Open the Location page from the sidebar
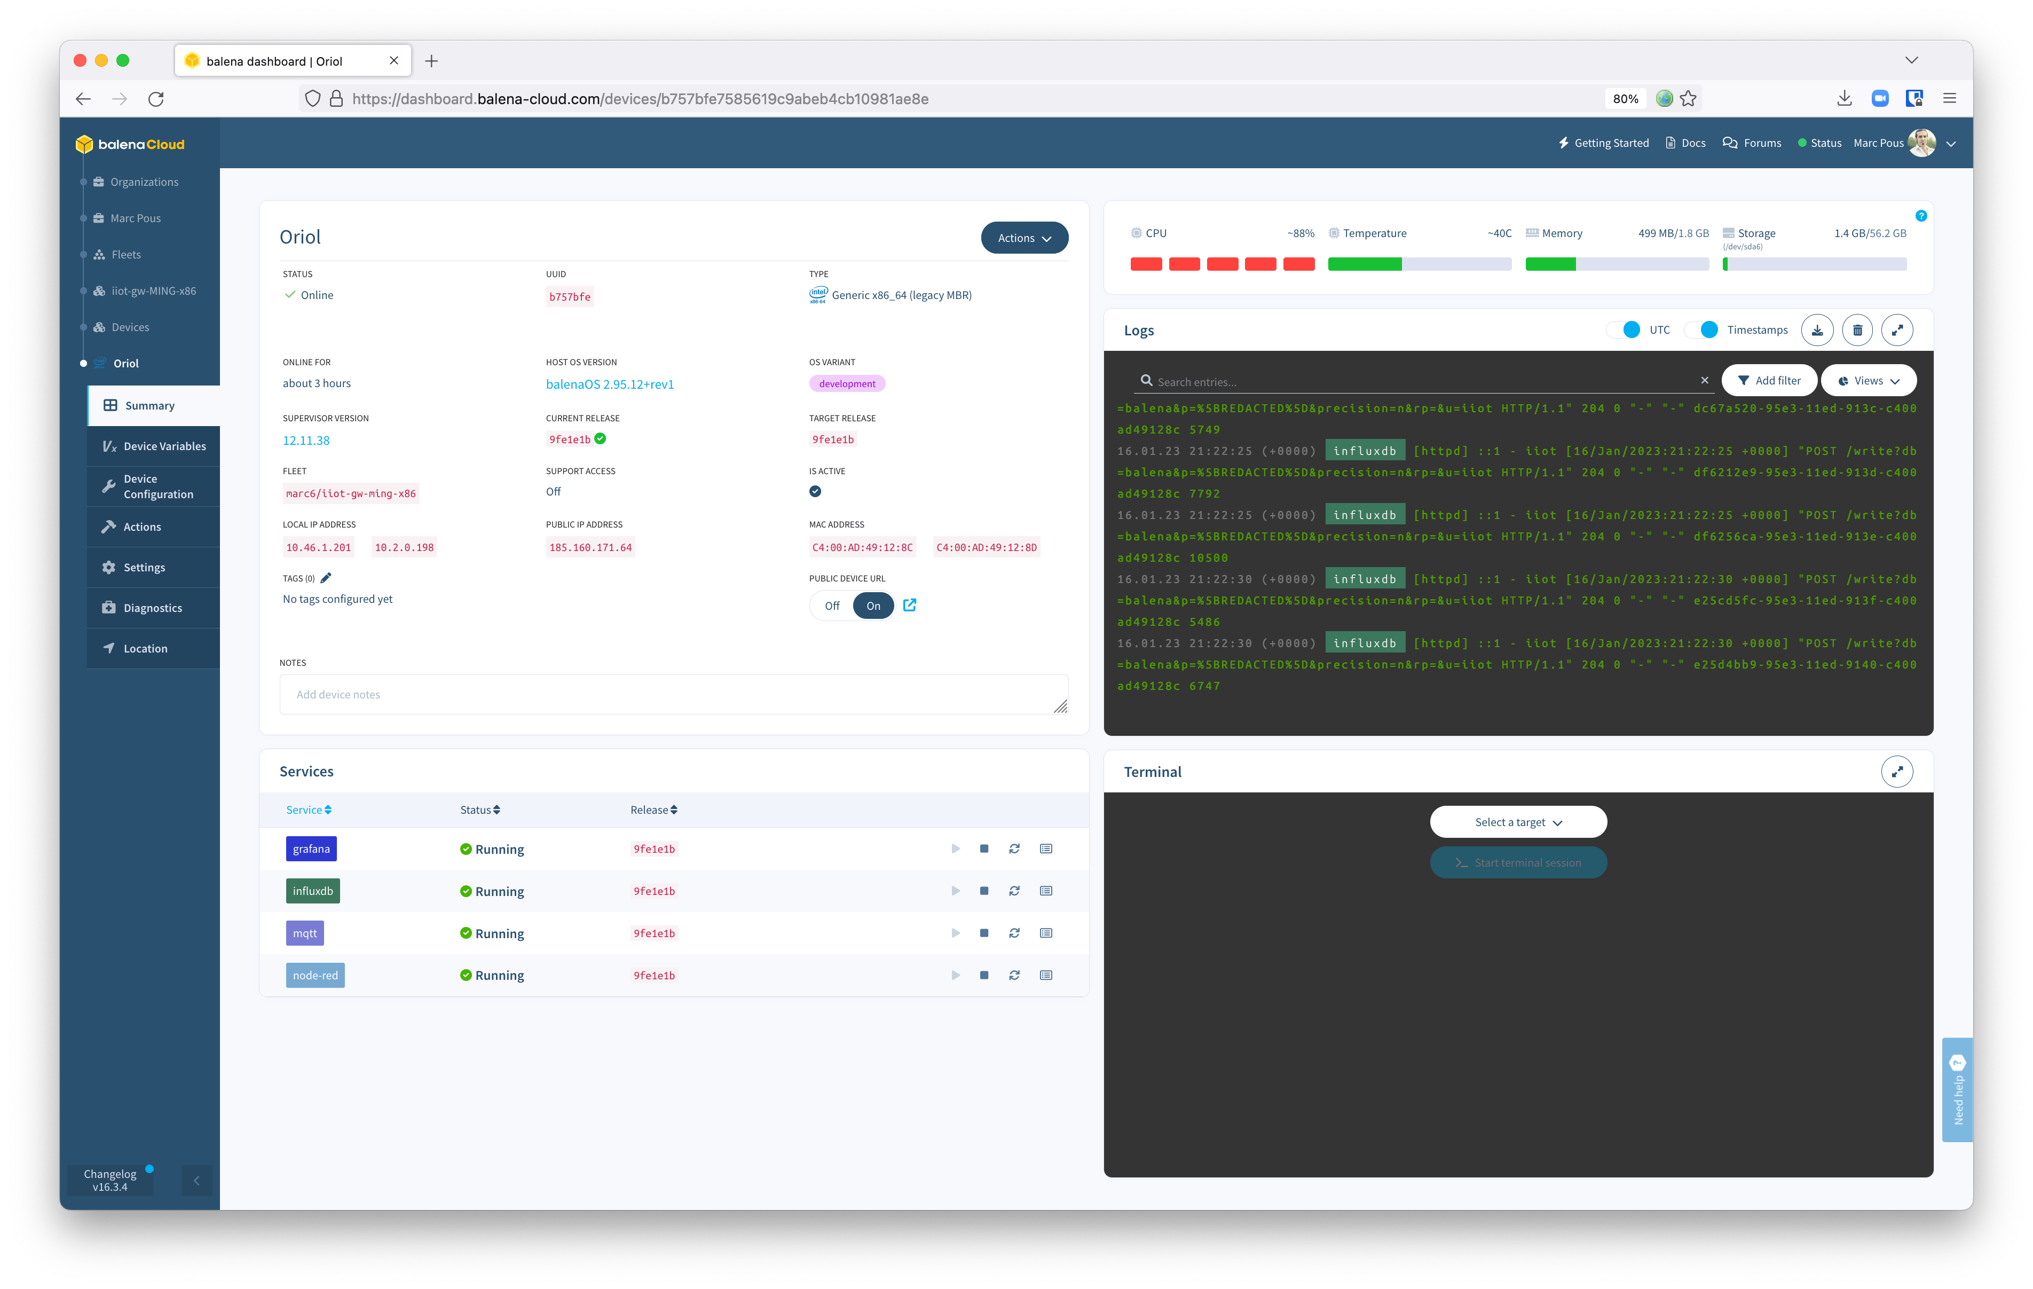2033x1289 pixels. point(145,648)
